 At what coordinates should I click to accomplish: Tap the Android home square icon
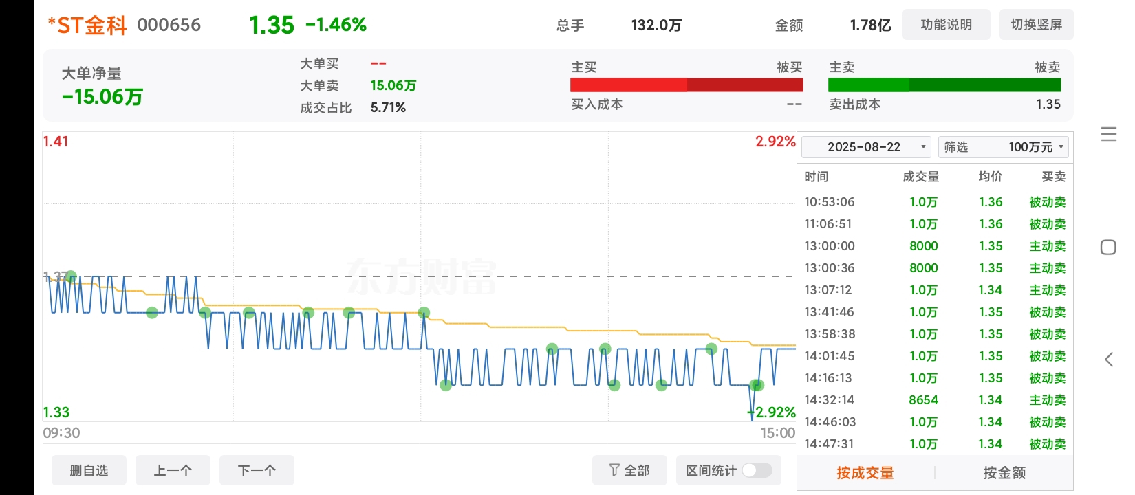pyautogui.click(x=1108, y=247)
